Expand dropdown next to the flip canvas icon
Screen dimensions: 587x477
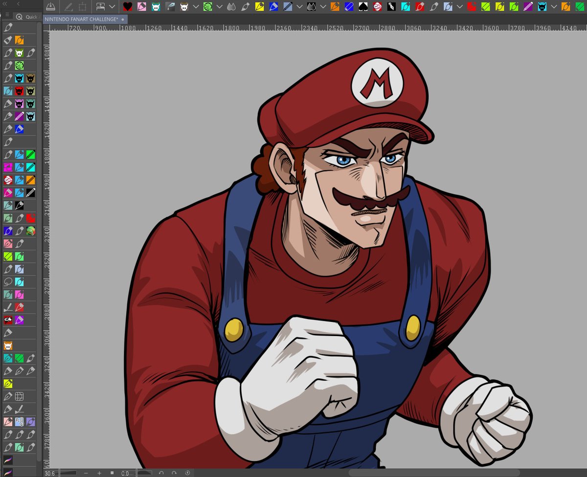coord(112,6)
